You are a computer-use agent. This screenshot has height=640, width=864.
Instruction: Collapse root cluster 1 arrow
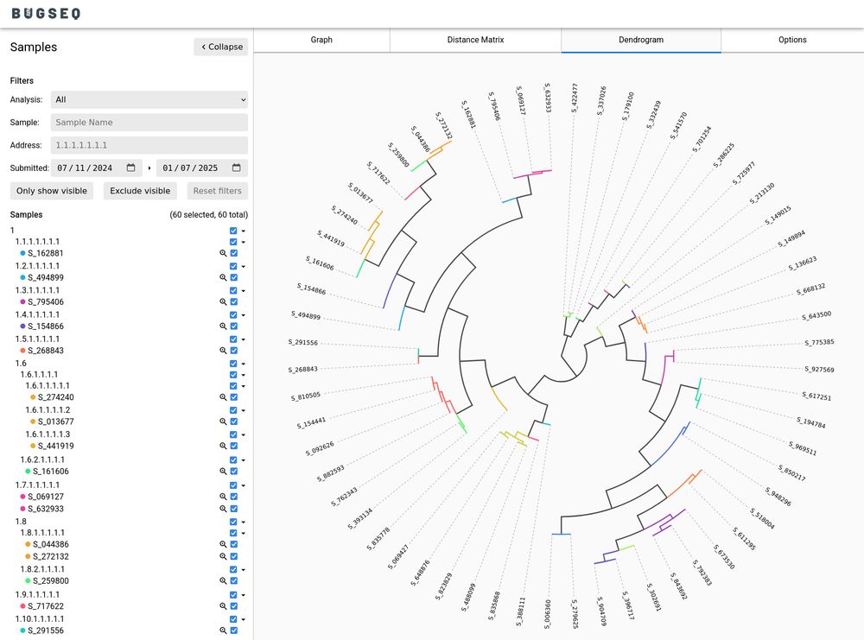pyautogui.click(x=244, y=231)
